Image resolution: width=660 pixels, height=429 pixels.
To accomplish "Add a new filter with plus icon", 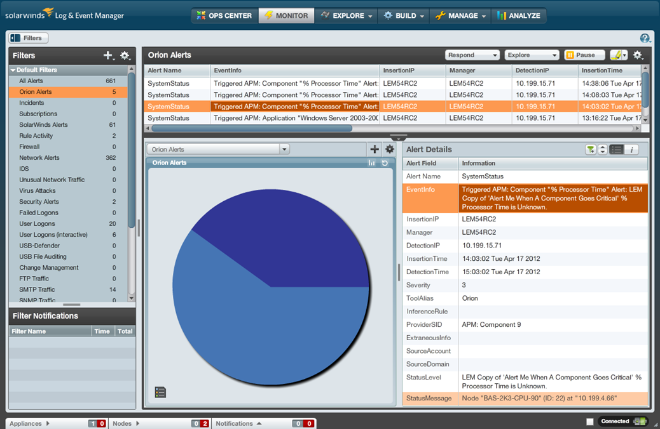I will (x=108, y=55).
